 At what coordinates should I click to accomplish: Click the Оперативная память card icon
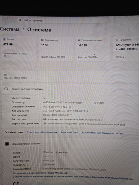tap(79, 40)
